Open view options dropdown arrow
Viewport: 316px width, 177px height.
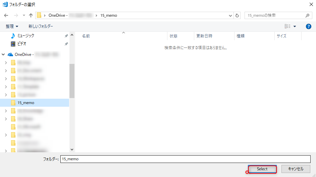(295, 26)
